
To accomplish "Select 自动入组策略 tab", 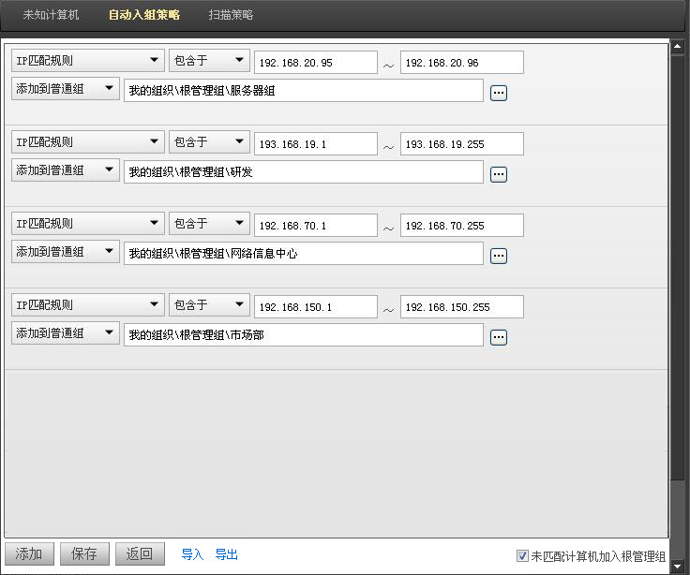I will (144, 14).
